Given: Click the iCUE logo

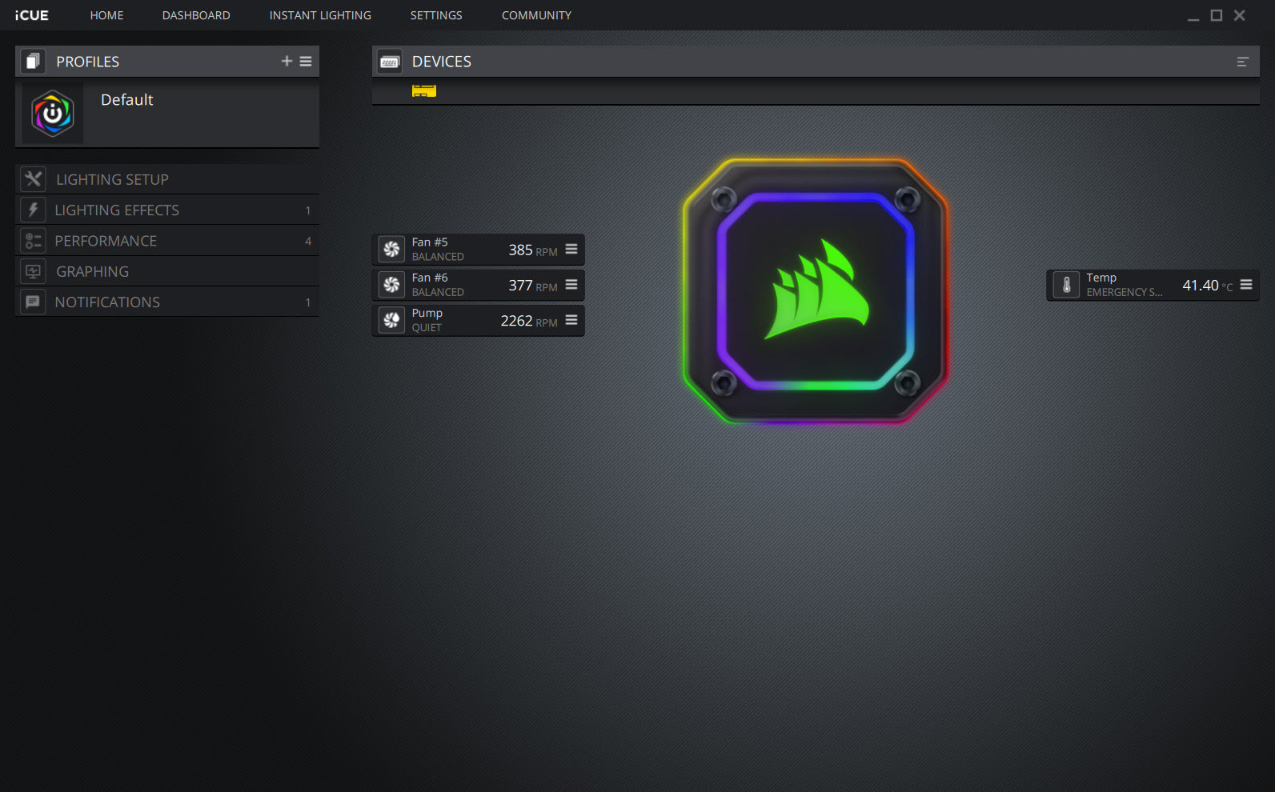Looking at the screenshot, I should 31,15.
